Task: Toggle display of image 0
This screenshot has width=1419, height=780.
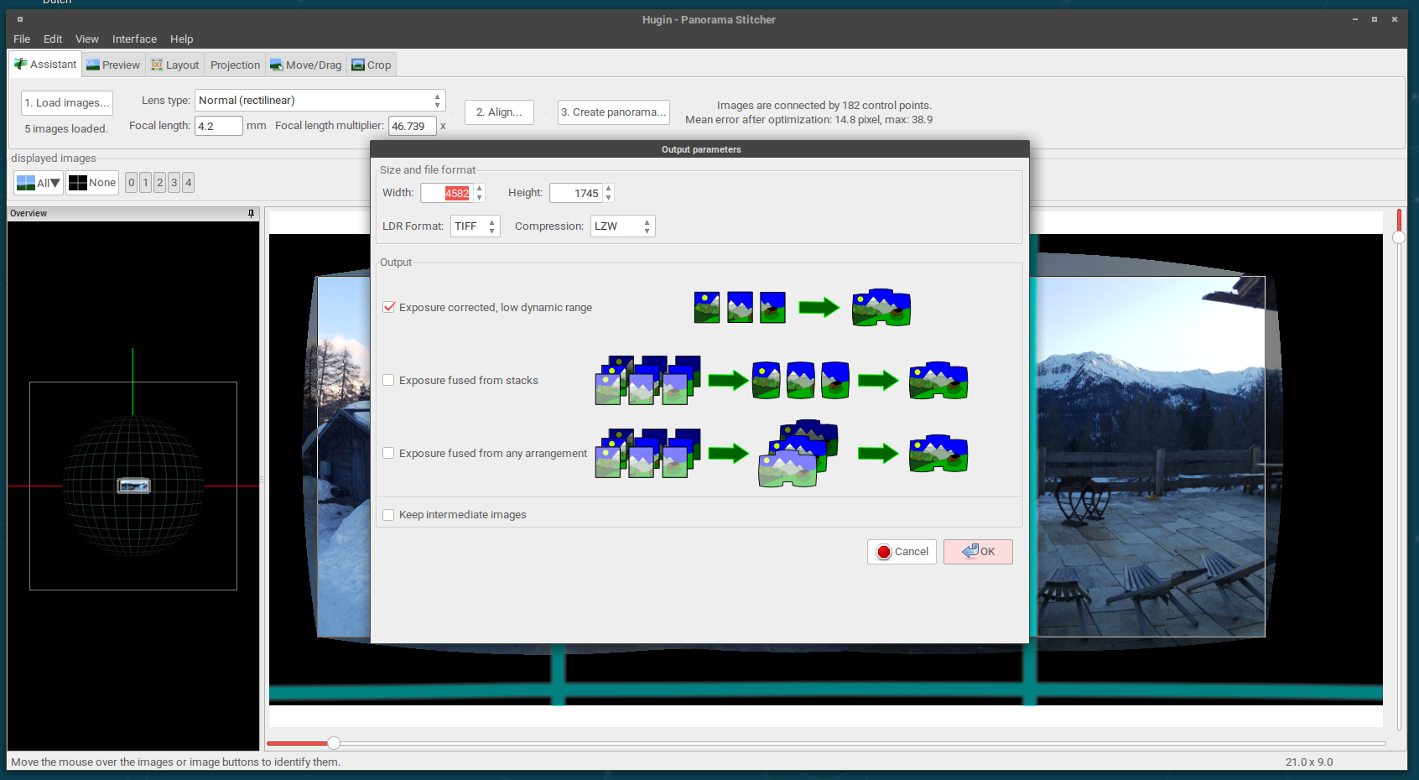Action: pyautogui.click(x=132, y=183)
